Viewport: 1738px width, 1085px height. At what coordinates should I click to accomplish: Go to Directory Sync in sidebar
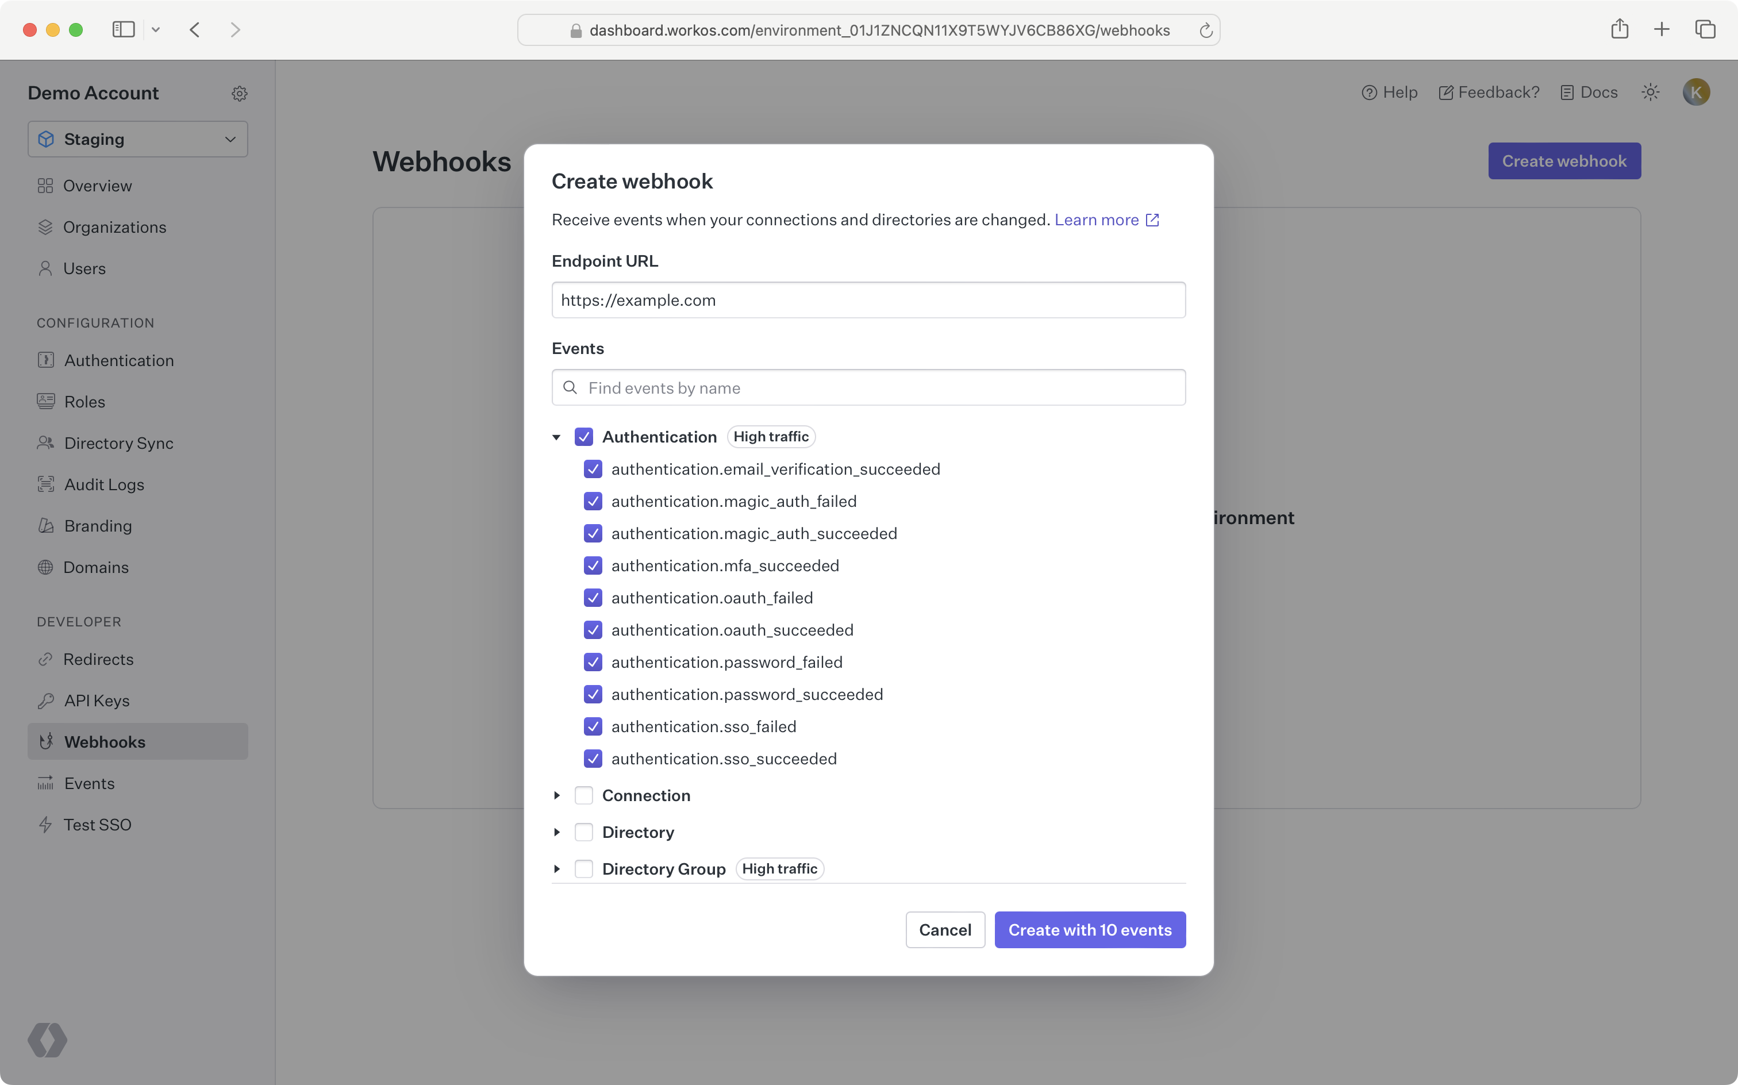(118, 444)
